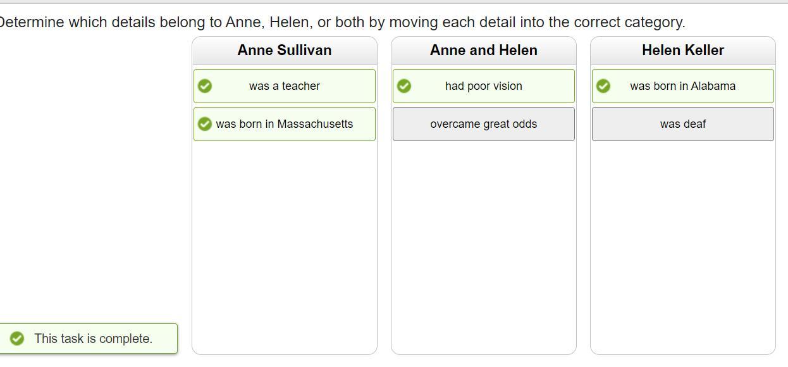Click the blank area above the task complete banner
Image resolution: width=788 pixels, height=367 pixels.
89,190
